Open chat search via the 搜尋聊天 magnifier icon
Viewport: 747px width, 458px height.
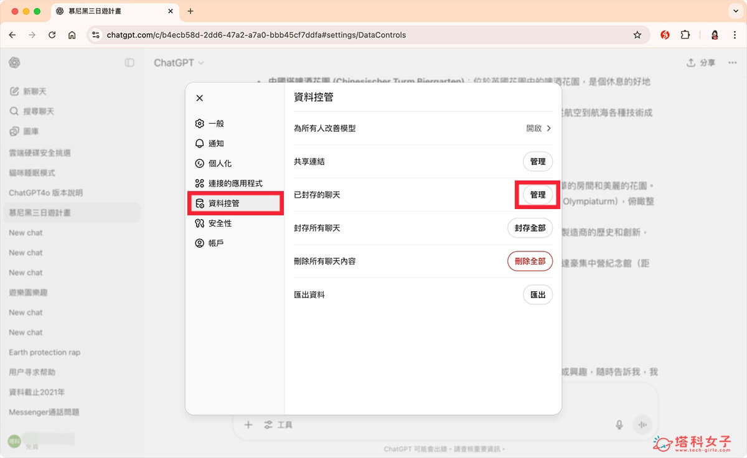click(x=14, y=111)
